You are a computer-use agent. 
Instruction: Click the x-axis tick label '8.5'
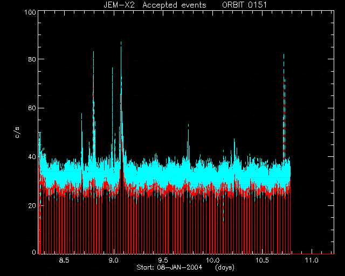click(x=64, y=260)
